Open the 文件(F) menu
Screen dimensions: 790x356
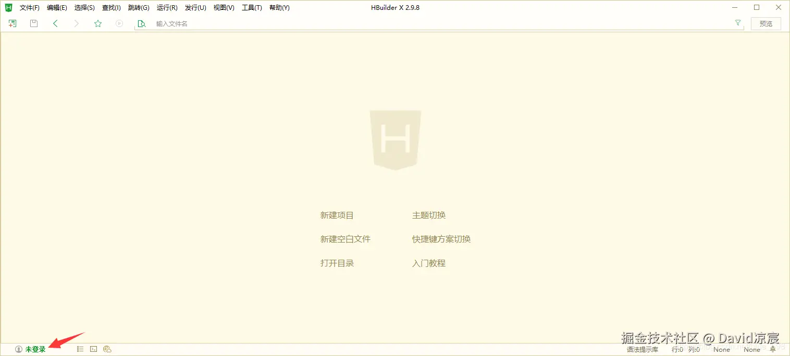pos(29,7)
